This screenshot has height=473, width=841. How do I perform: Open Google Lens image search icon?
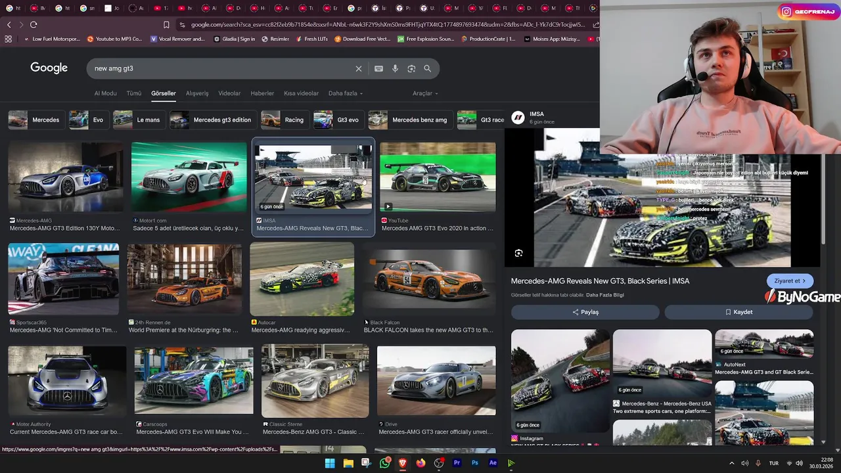[411, 68]
